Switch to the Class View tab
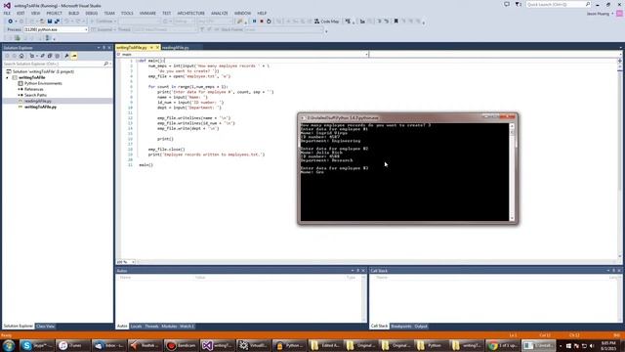Image resolution: width=625 pixels, height=352 pixels. (x=46, y=327)
